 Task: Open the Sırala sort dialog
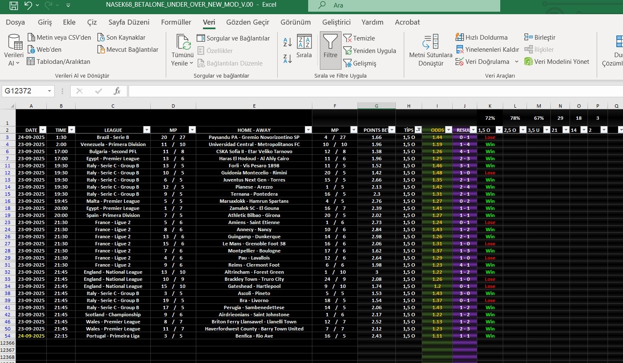coord(304,46)
